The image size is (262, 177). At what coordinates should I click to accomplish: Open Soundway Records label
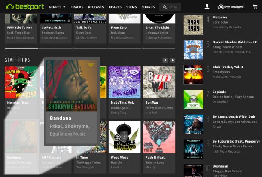(x=227, y=27)
